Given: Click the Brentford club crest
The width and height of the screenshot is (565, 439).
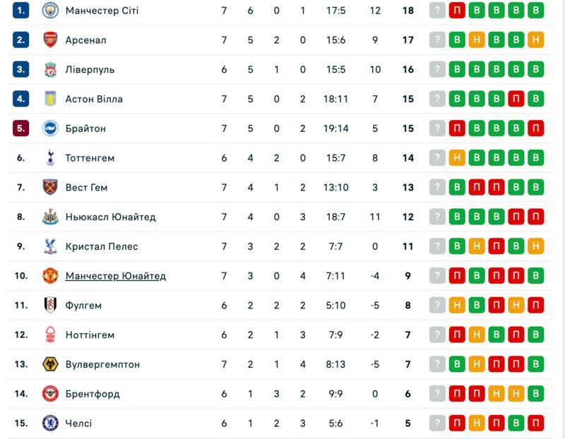Looking at the screenshot, I should tap(49, 394).
